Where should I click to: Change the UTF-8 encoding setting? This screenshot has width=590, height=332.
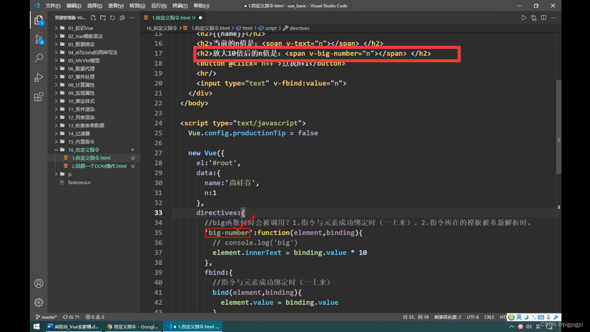(x=473, y=317)
